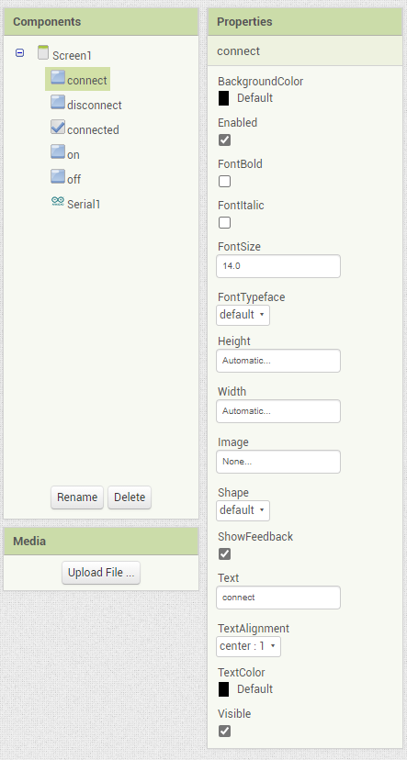Click the connected checkbox component icon
407x760 pixels.
(58, 127)
